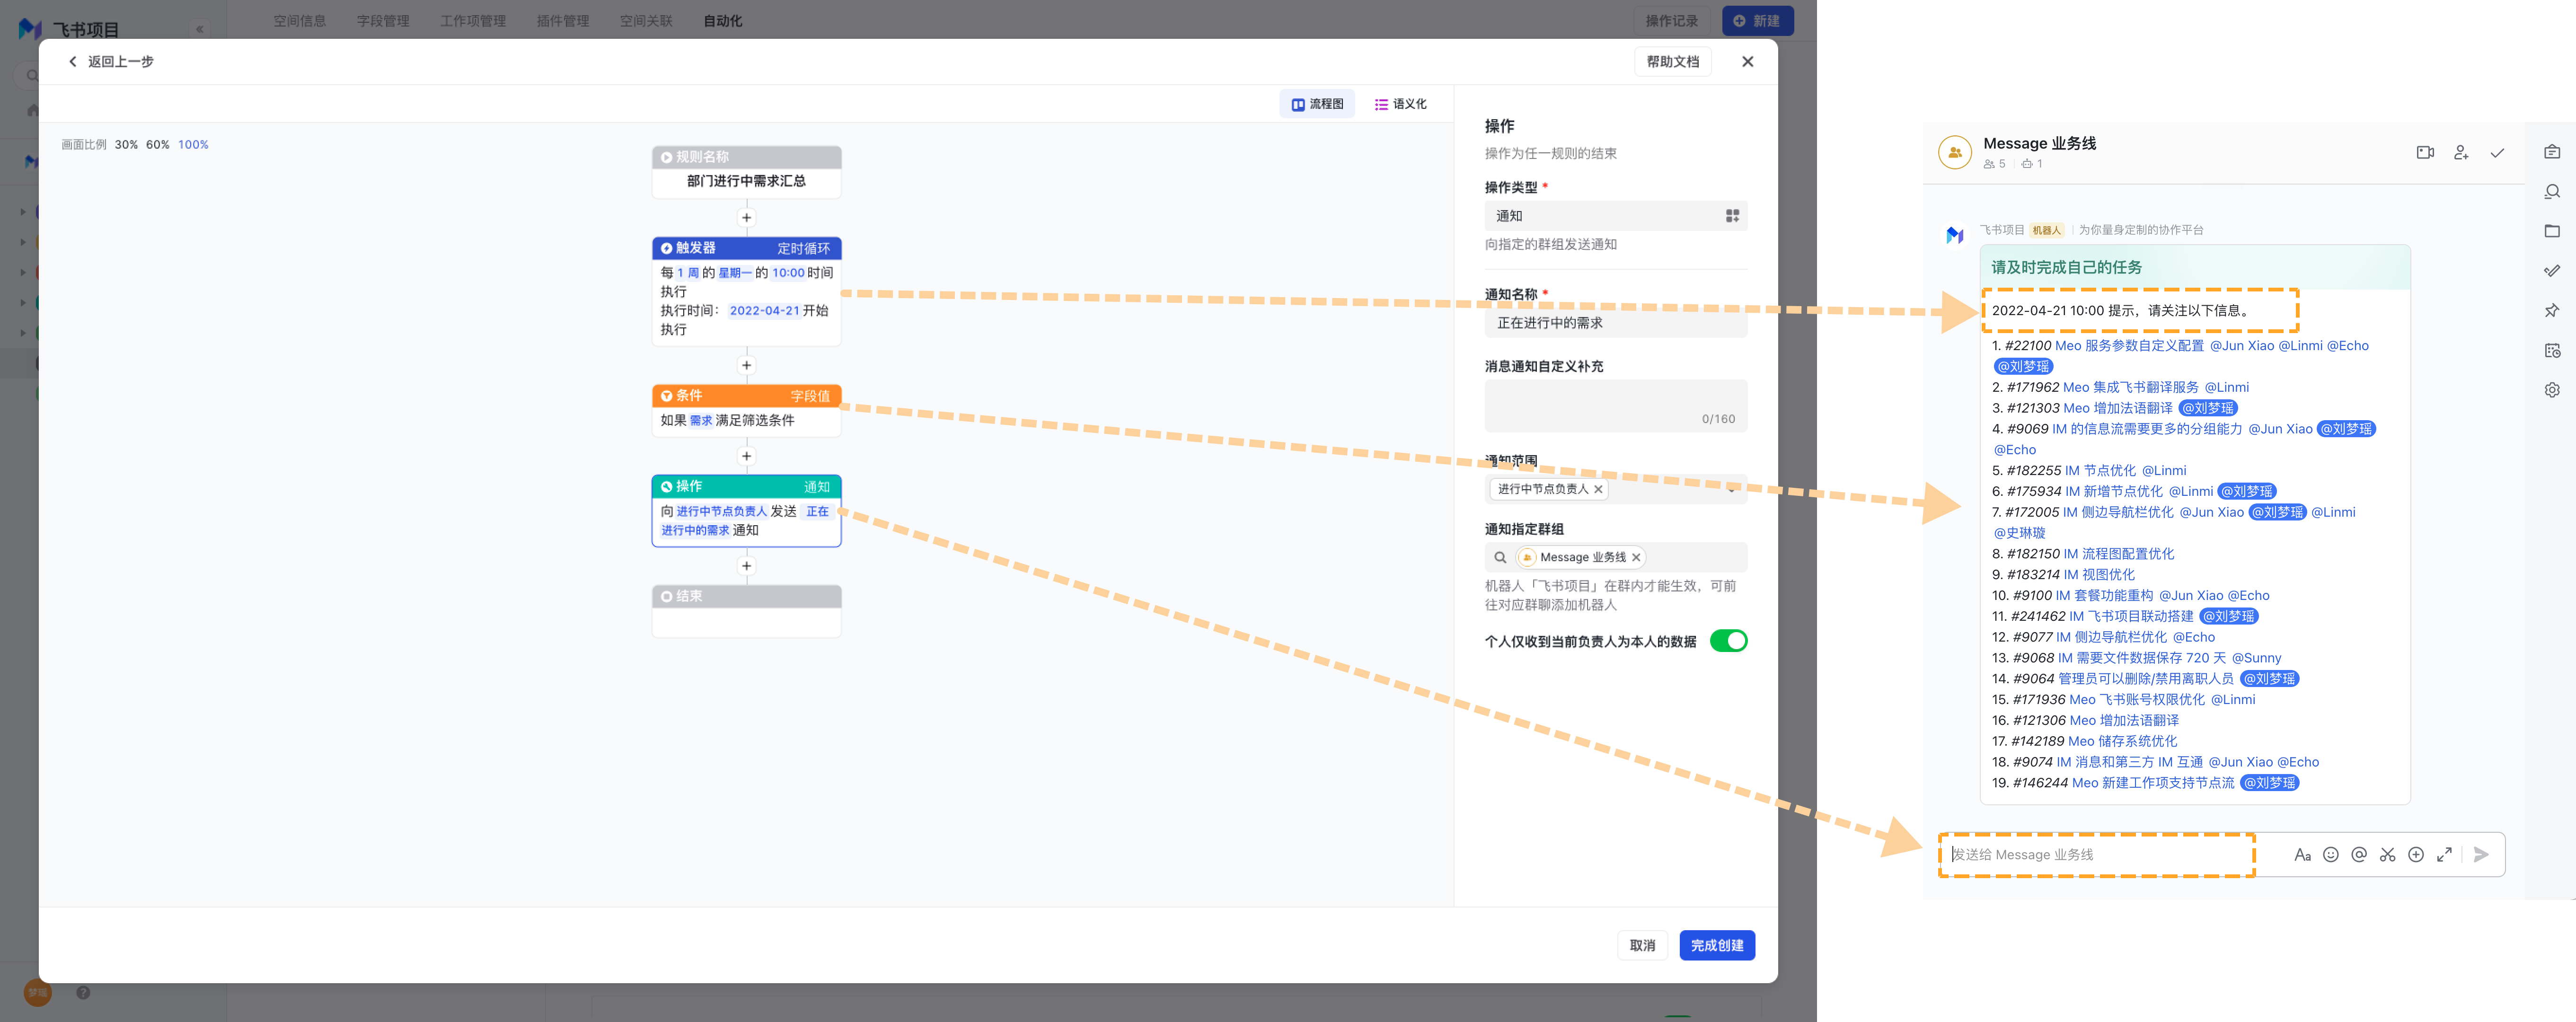Set canvas zoom to 60%
Image resolution: width=2576 pixels, height=1022 pixels.
(158, 145)
